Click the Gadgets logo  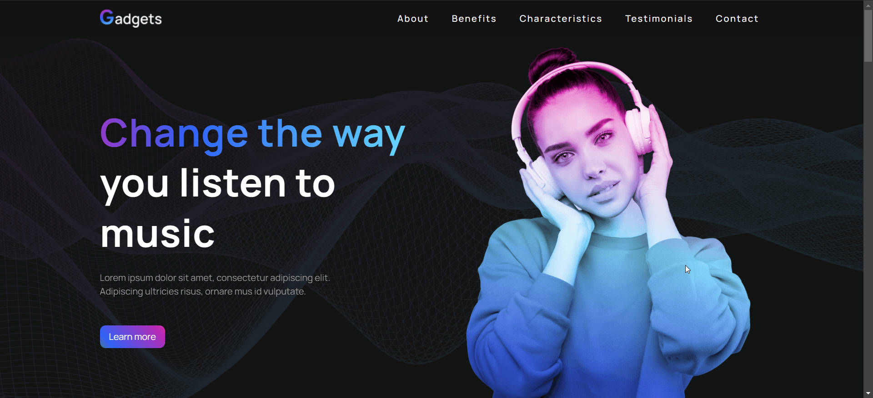pos(131,18)
